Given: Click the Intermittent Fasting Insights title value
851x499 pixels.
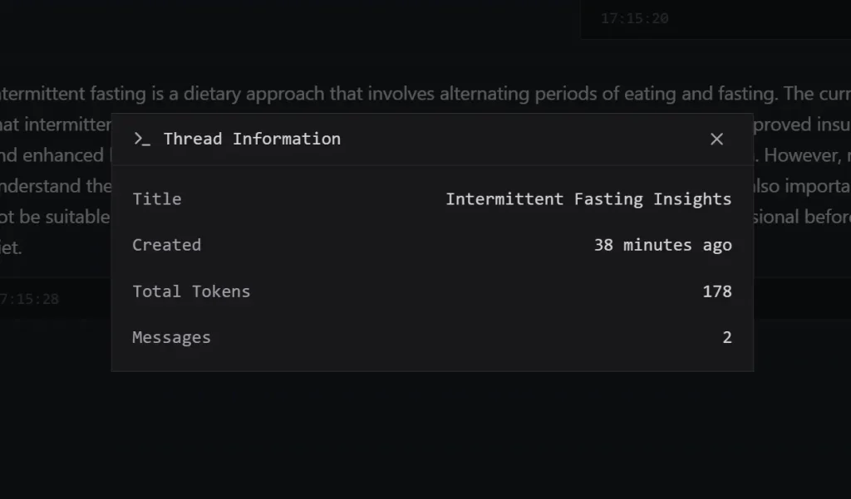Looking at the screenshot, I should tap(588, 198).
